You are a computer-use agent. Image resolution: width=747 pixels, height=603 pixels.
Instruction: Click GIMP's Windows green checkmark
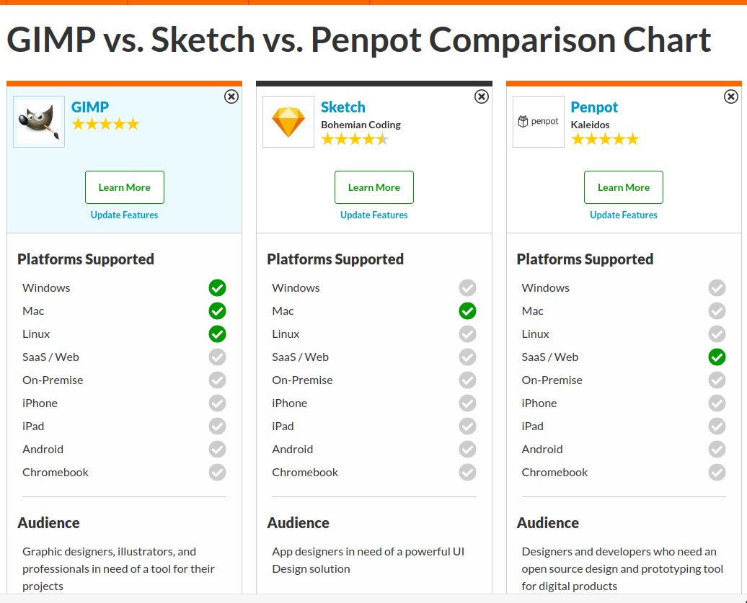(x=217, y=288)
